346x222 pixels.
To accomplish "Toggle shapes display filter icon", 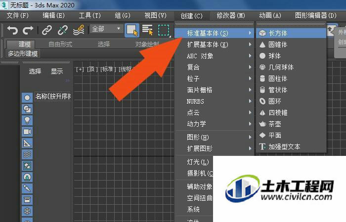I will coord(27,109).
